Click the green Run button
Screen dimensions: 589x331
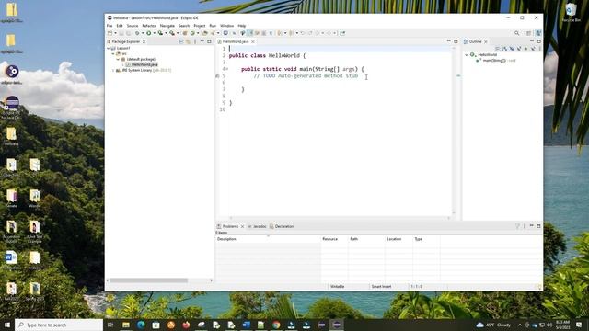(x=149, y=33)
